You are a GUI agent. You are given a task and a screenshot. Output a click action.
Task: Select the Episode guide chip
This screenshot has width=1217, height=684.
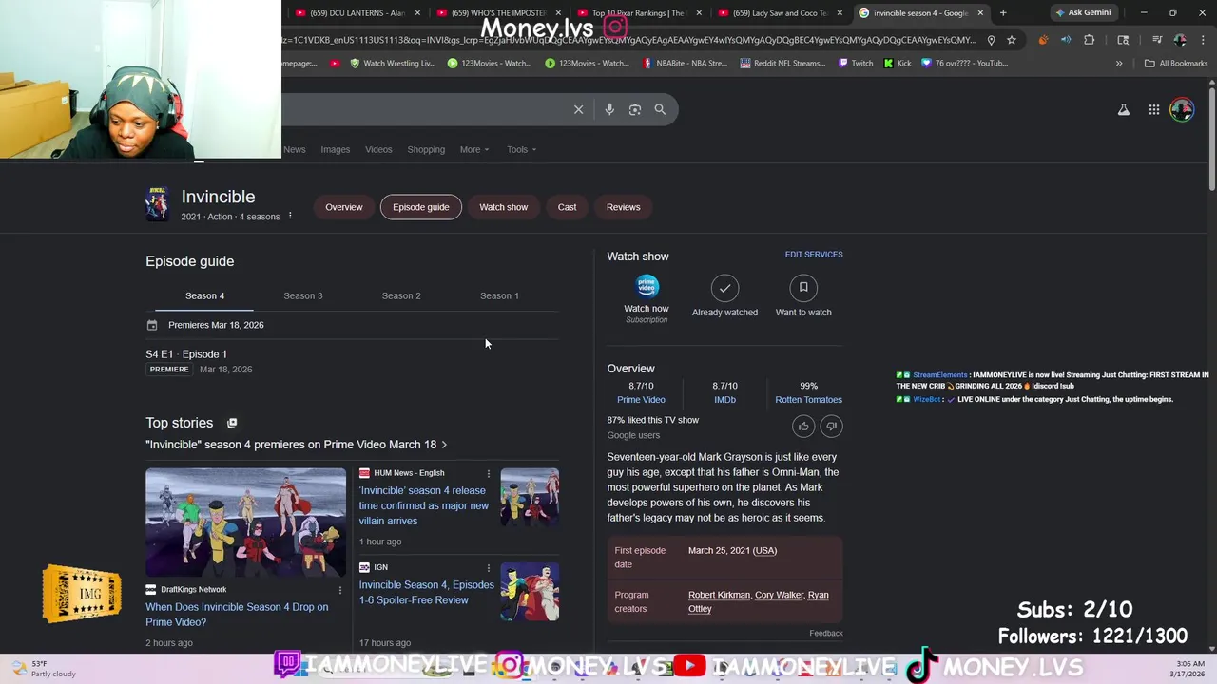[x=421, y=207]
